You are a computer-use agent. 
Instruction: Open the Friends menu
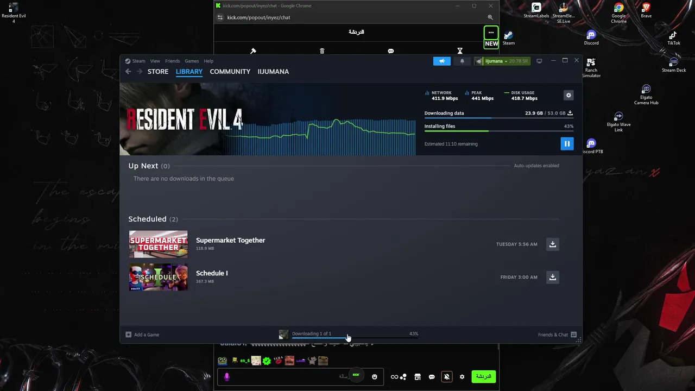(x=172, y=61)
